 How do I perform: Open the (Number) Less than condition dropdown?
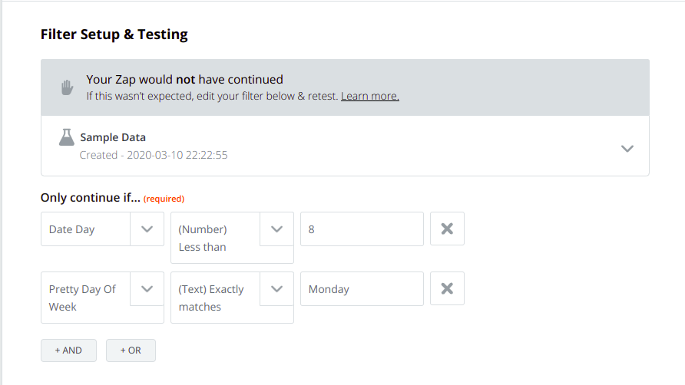pos(276,229)
